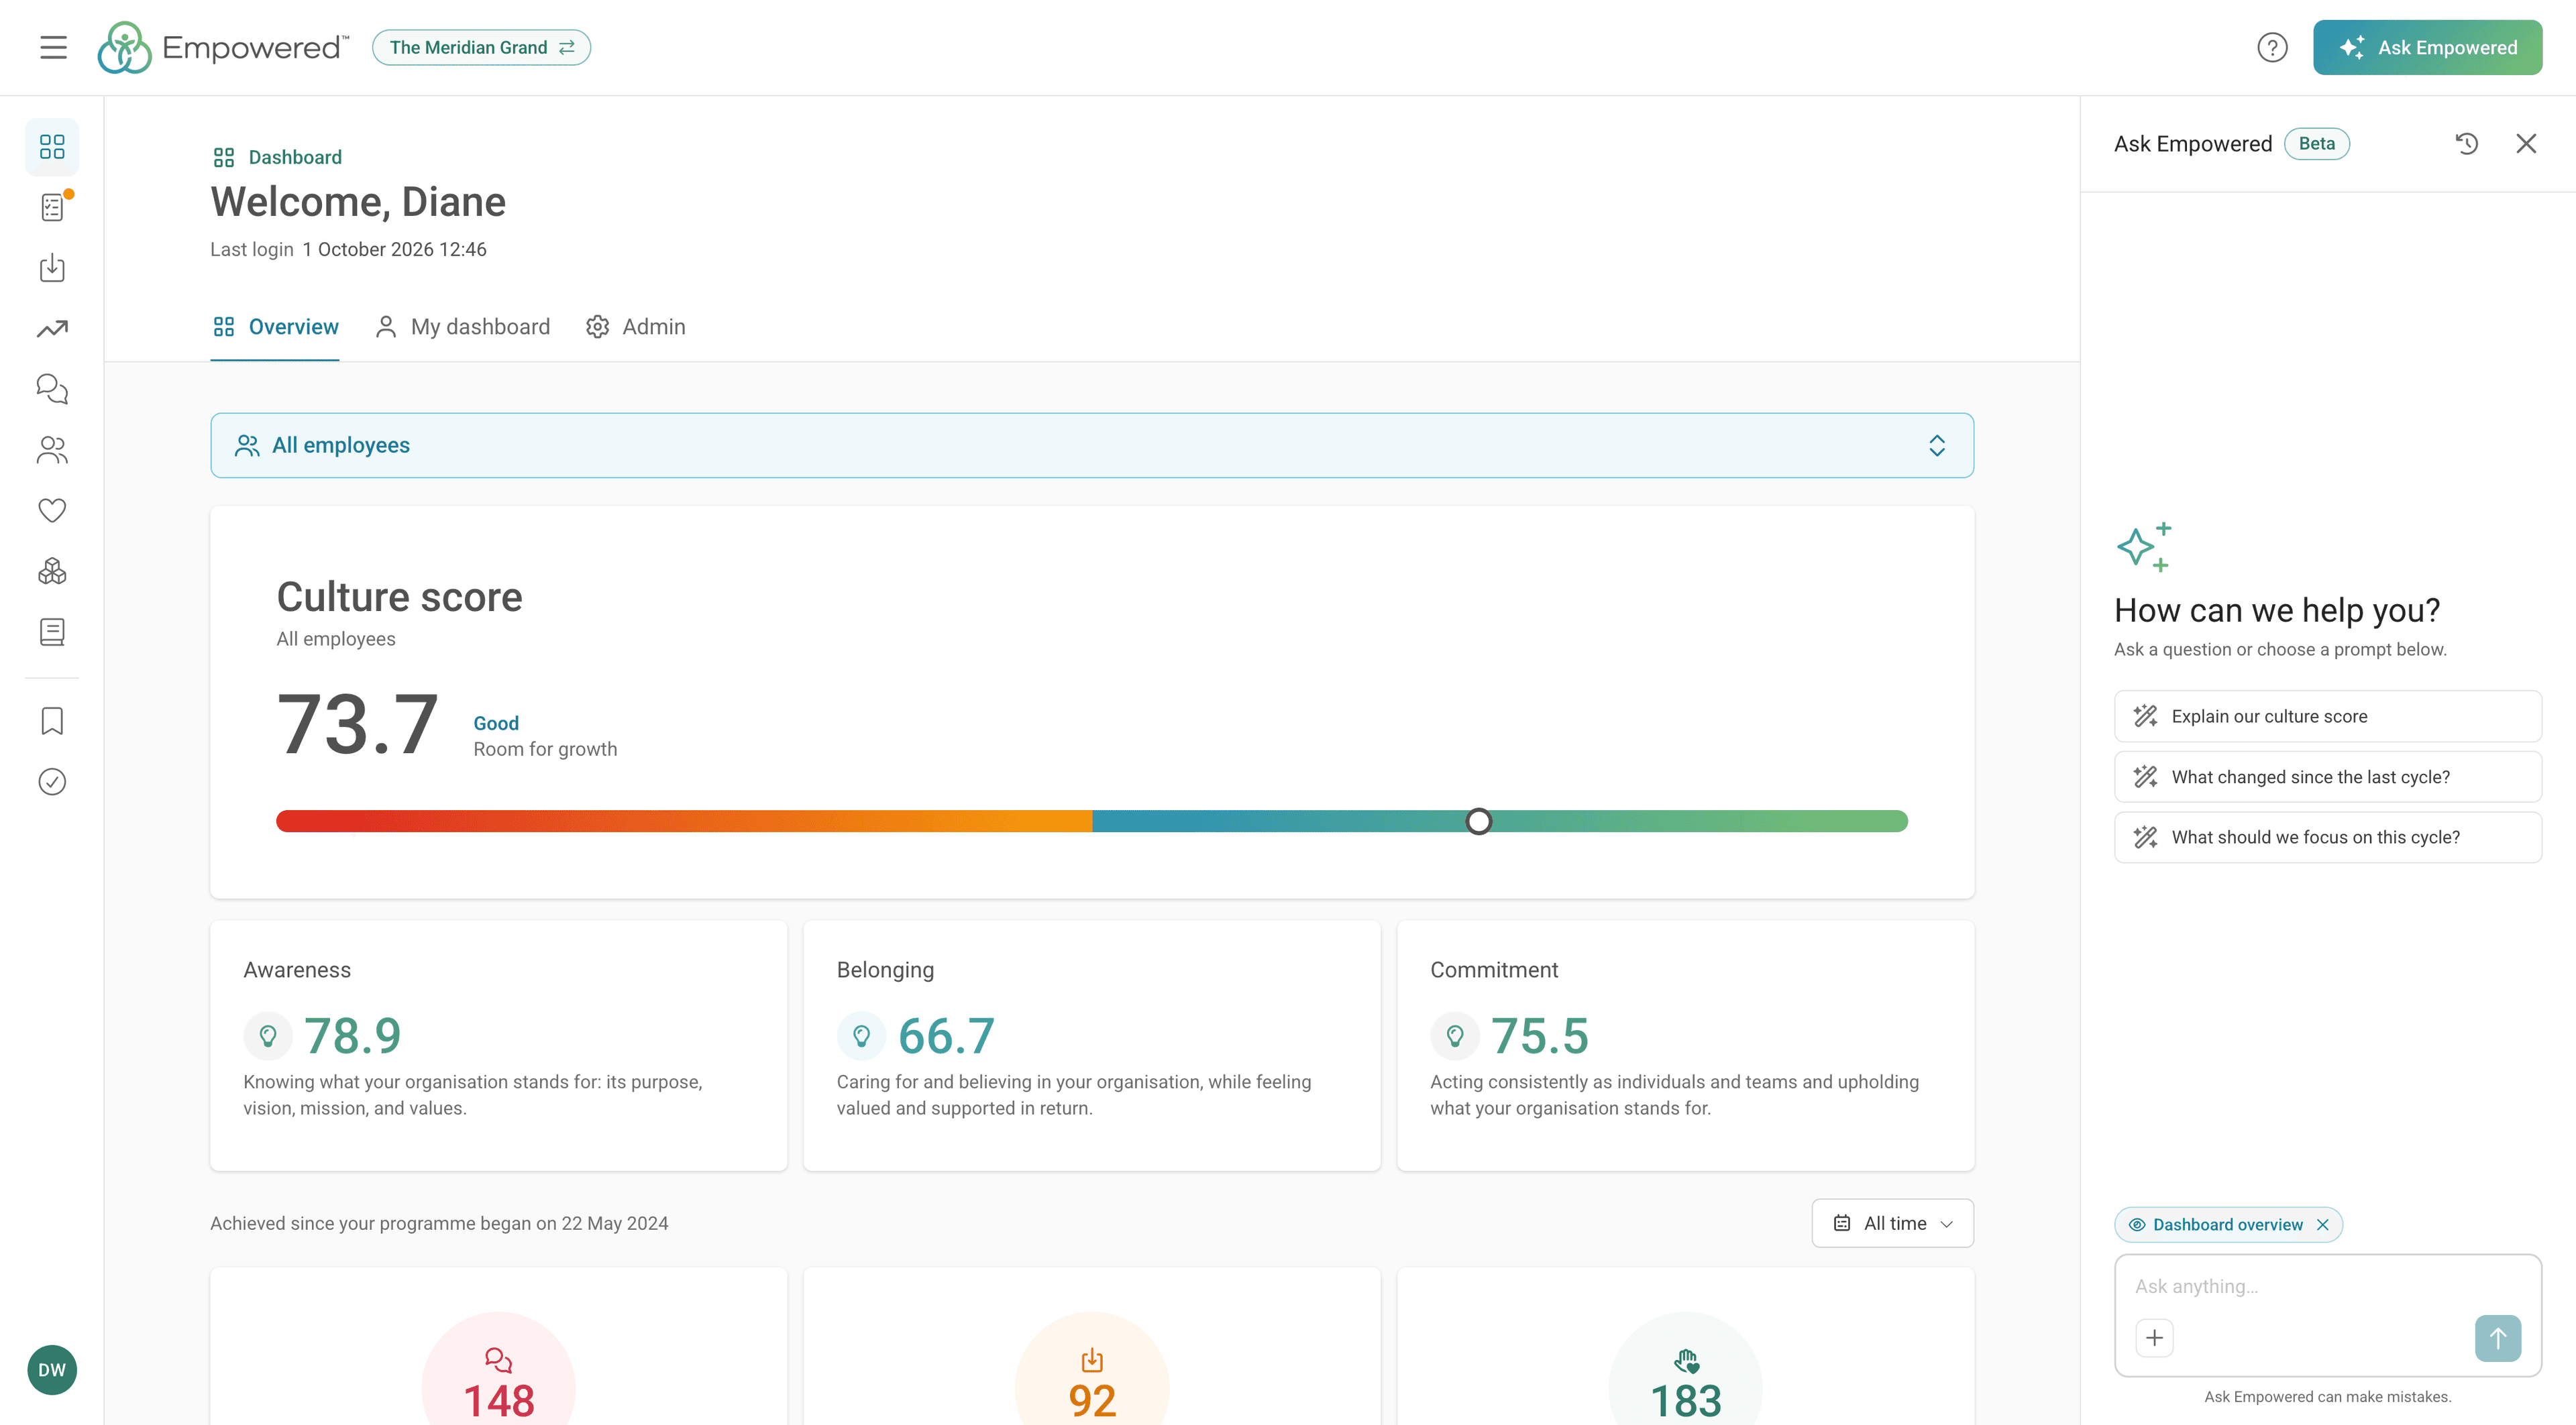
Task: Click the Ask anything input field
Action: [2328, 1286]
